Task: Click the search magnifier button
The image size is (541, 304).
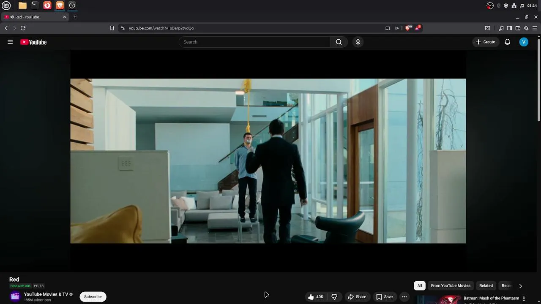Action: point(339,42)
